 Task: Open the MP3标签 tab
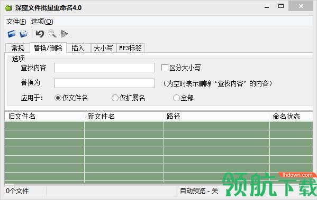[x=130, y=48]
